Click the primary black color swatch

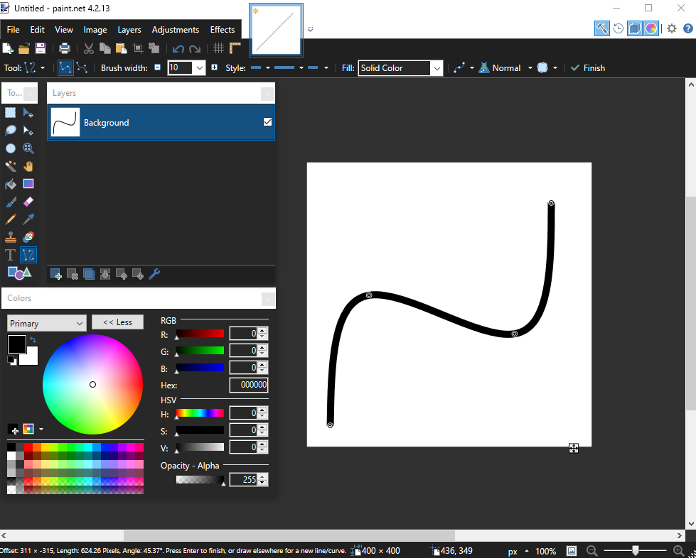pos(16,344)
